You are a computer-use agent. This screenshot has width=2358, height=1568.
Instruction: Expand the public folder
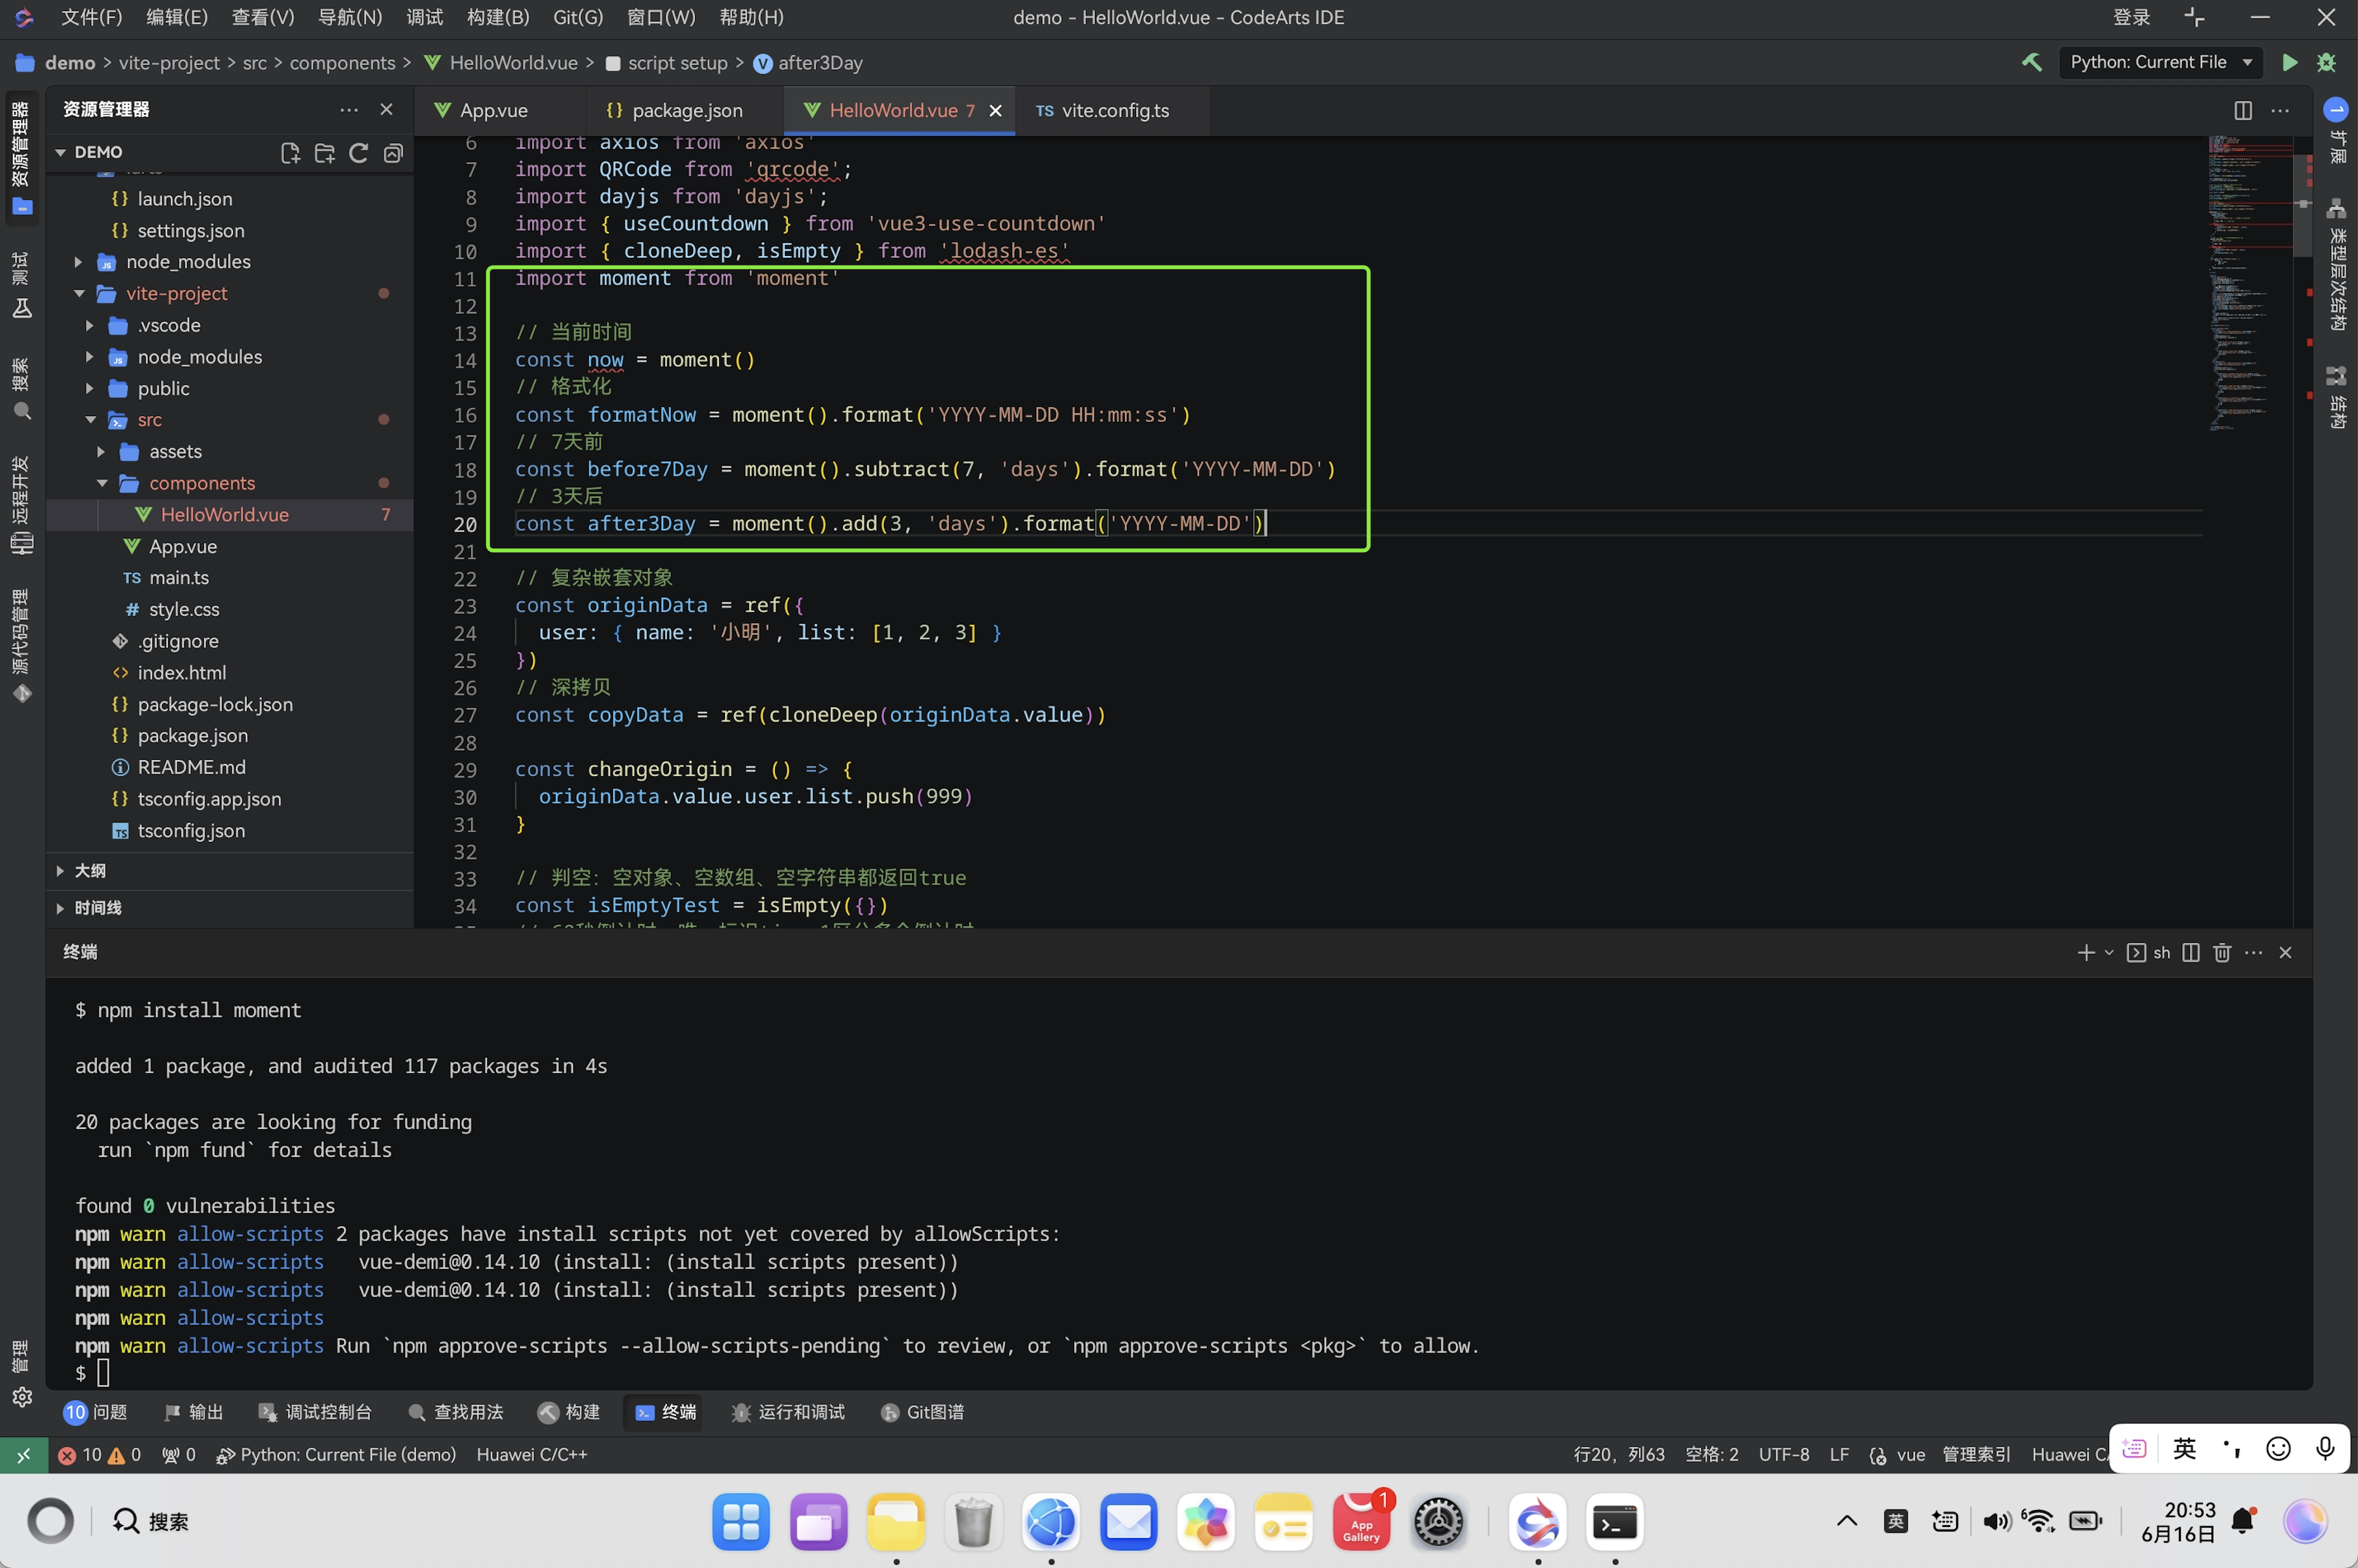tap(90, 388)
